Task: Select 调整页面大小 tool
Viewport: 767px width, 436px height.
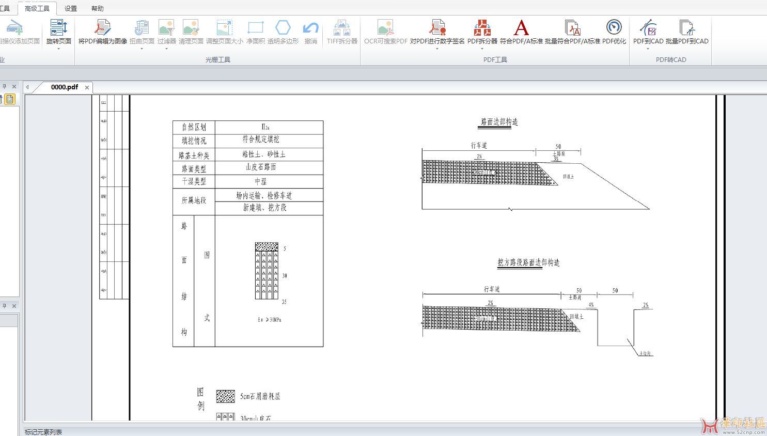Action: tap(224, 32)
